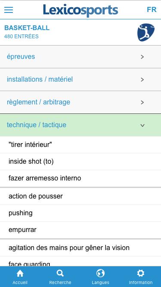This screenshot has height=287, width=161.
Task: Open Langues via the globe icon
Action: [100, 277]
